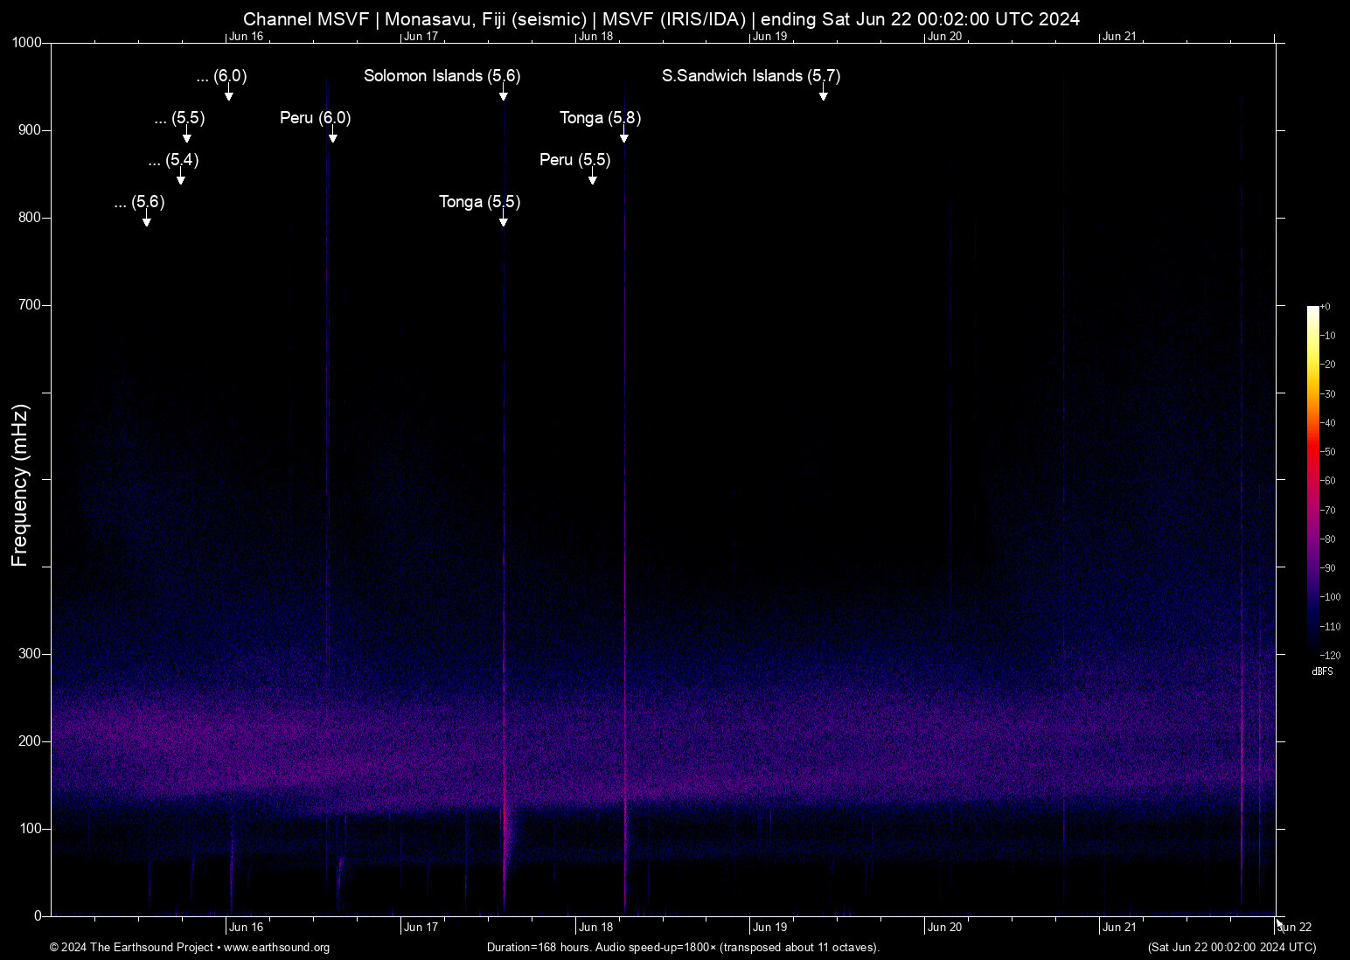Image resolution: width=1350 pixels, height=960 pixels.
Task: Click the "-70" color scale label
Action: [x=1327, y=511]
